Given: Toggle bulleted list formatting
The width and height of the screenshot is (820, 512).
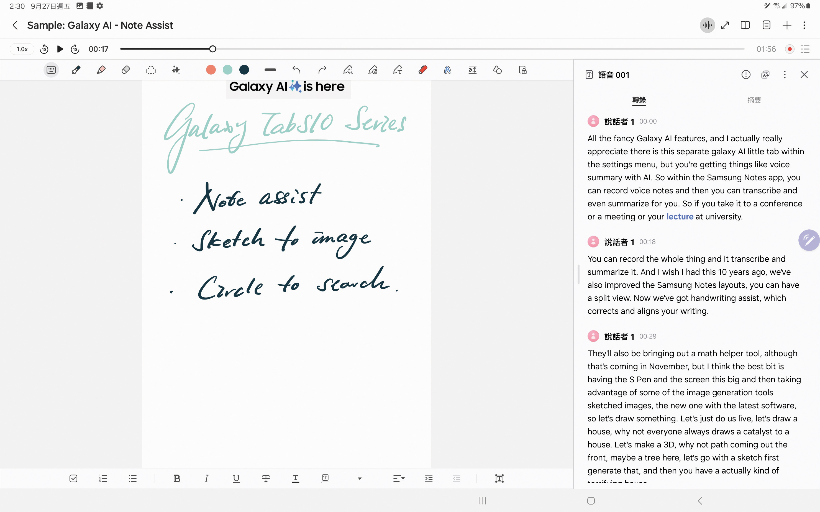Looking at the screenshot, I should pos(133,478).
